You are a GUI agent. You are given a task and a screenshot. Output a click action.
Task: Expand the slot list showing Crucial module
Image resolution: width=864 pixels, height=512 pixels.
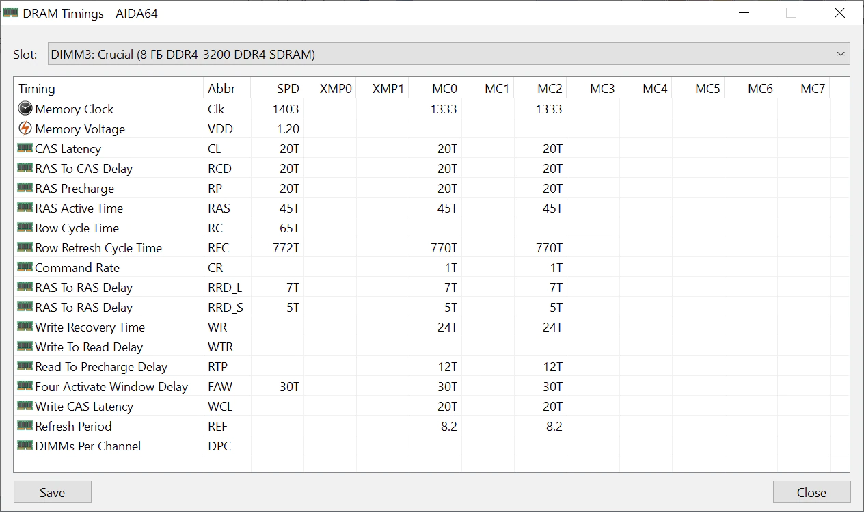841,54
